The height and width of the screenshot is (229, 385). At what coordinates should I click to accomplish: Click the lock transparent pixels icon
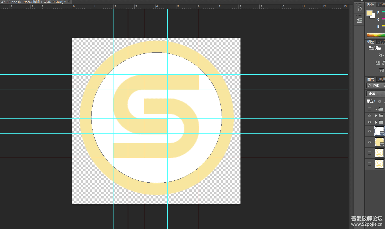click(379, 101)
